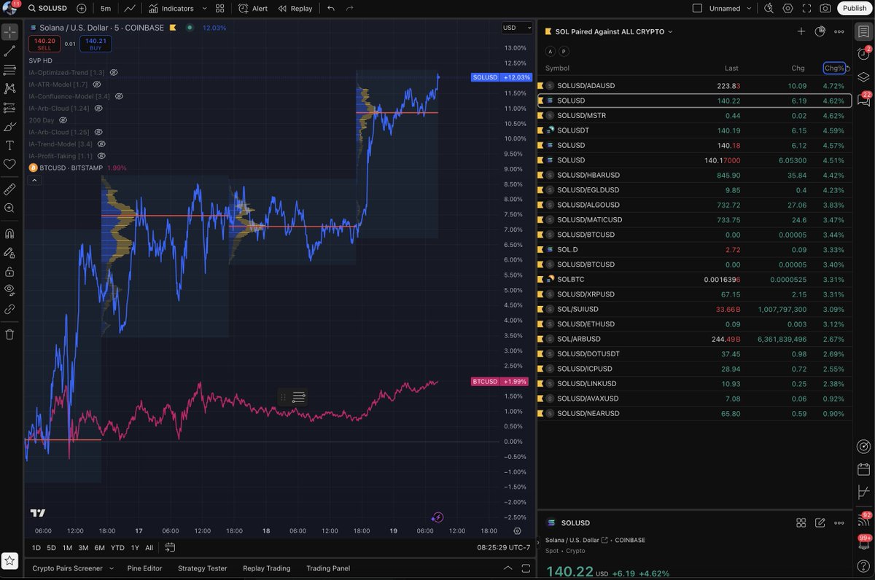Toggle visibility of IA-Optimized-Trend indicator
875x580 pixels.
point(114,72)
